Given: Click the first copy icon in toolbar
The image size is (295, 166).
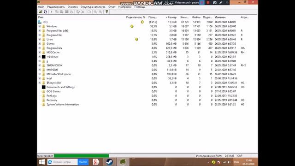Looking at the screenshot, I should (57, 12).
